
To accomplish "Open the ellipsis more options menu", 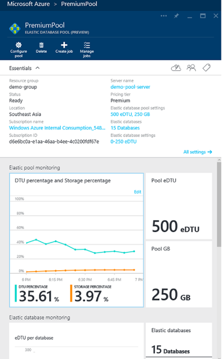I will 164,16.
